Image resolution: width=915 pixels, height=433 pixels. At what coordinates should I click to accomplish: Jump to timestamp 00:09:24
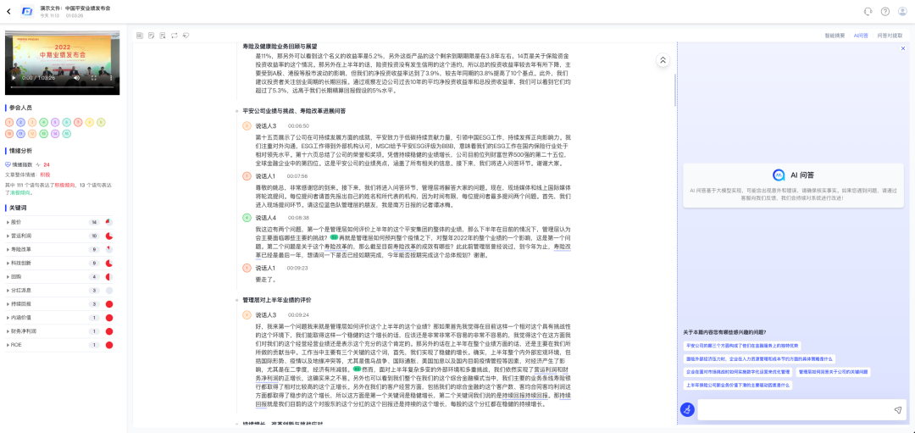[298, 314]
